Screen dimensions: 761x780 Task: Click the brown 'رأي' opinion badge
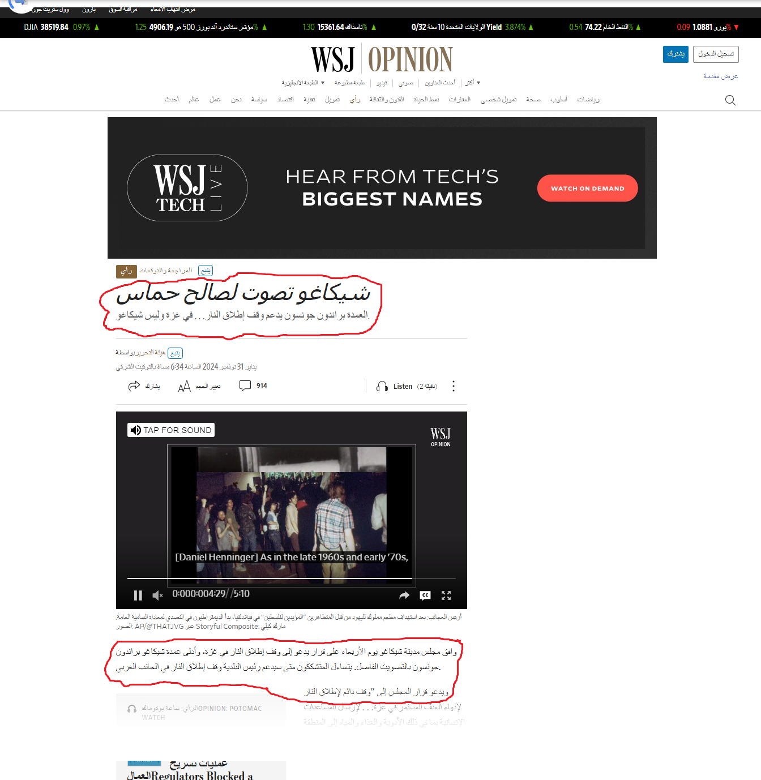pyautogui.click(x=126, y=271)
